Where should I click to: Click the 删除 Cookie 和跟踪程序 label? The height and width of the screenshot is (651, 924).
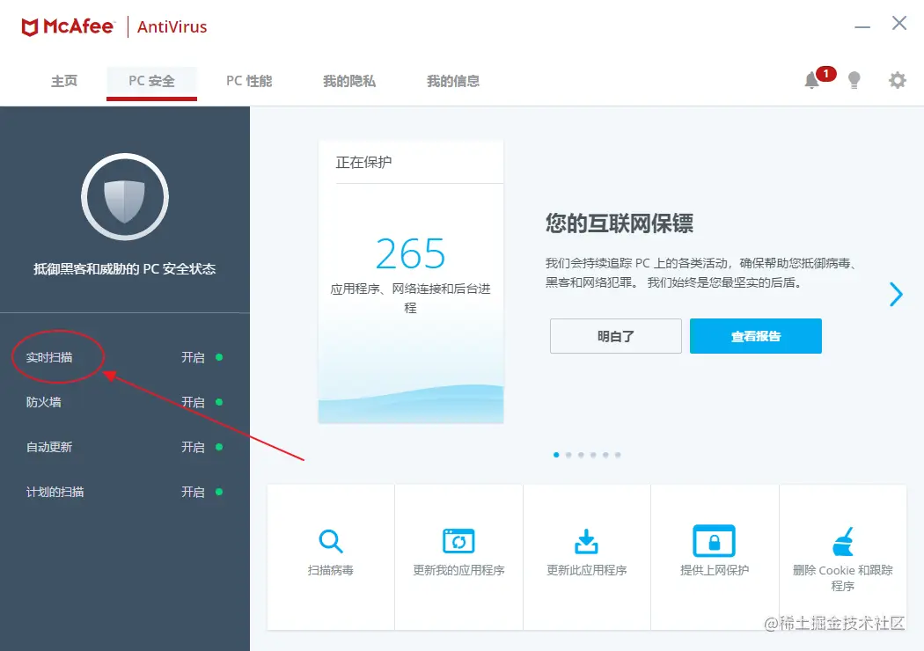(x=843, y=578)
